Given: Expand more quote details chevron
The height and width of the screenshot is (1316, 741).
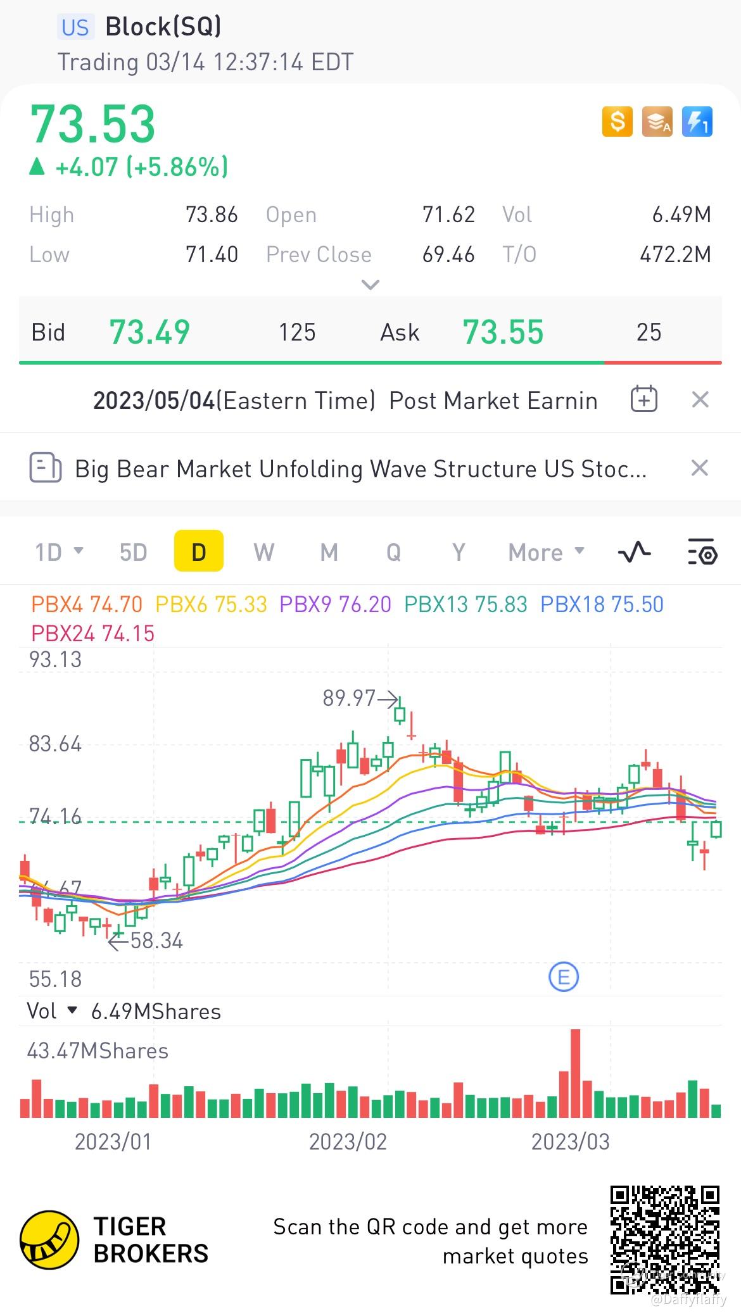Looking at the screenshot, I should (370, 284).
